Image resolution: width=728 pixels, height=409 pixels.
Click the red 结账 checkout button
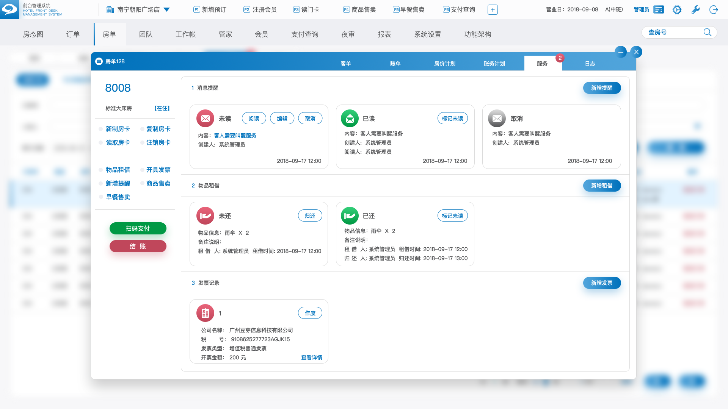tap(138, 246)
